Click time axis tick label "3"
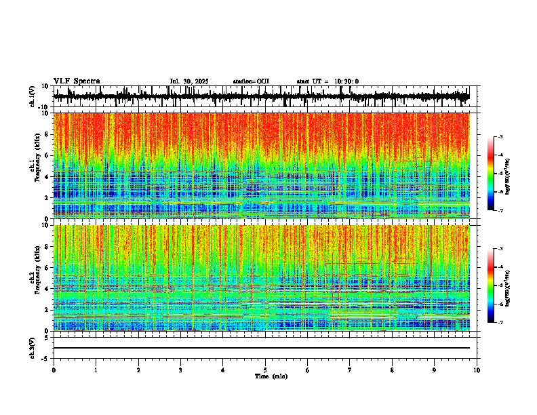 point(180,370)
